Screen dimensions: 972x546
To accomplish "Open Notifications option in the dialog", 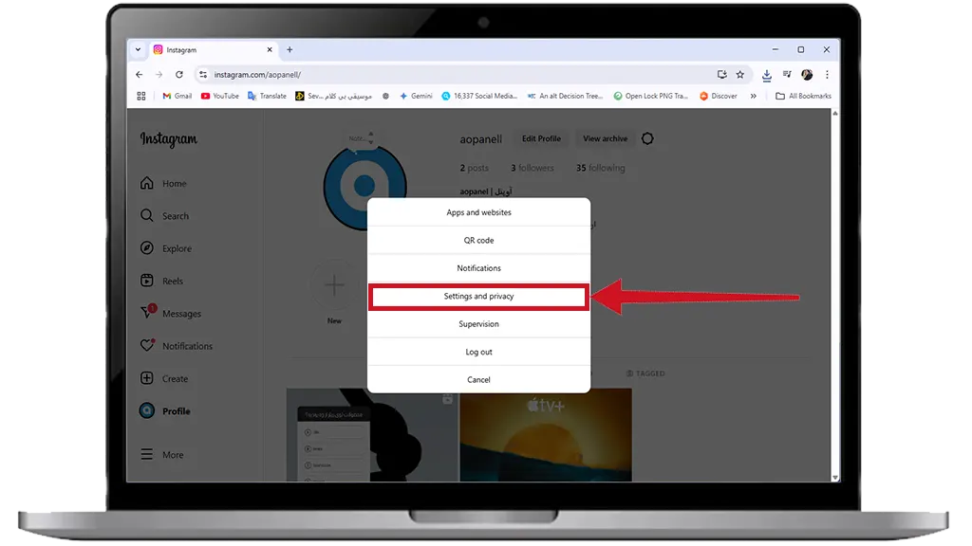I will [x=478, y=268].
